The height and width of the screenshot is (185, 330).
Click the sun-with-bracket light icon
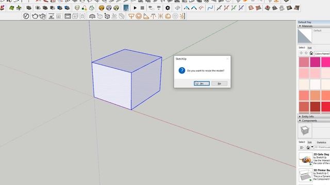183,16
